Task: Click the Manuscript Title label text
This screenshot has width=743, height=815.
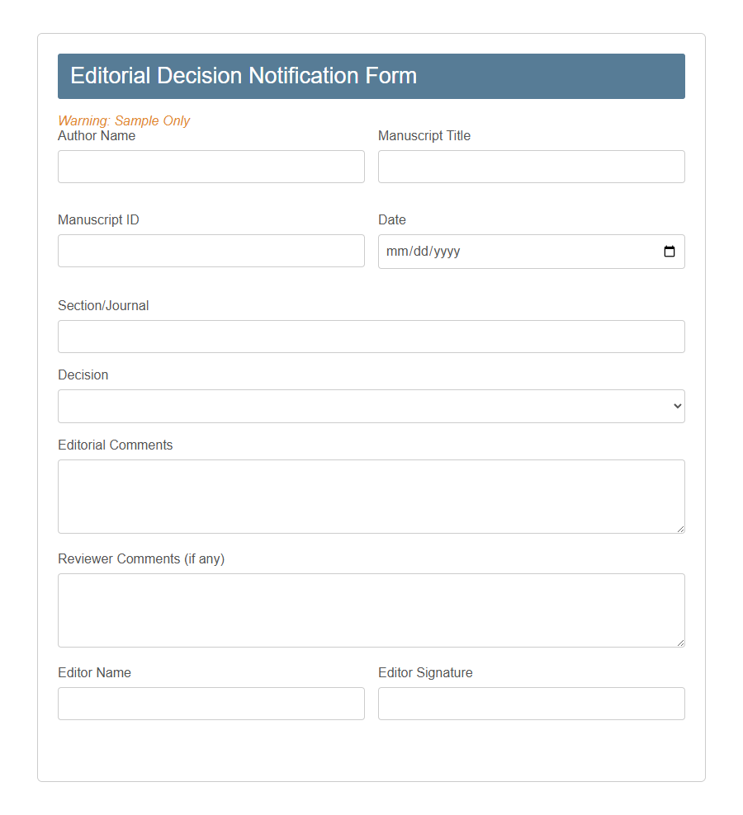Action: point(424,135)
